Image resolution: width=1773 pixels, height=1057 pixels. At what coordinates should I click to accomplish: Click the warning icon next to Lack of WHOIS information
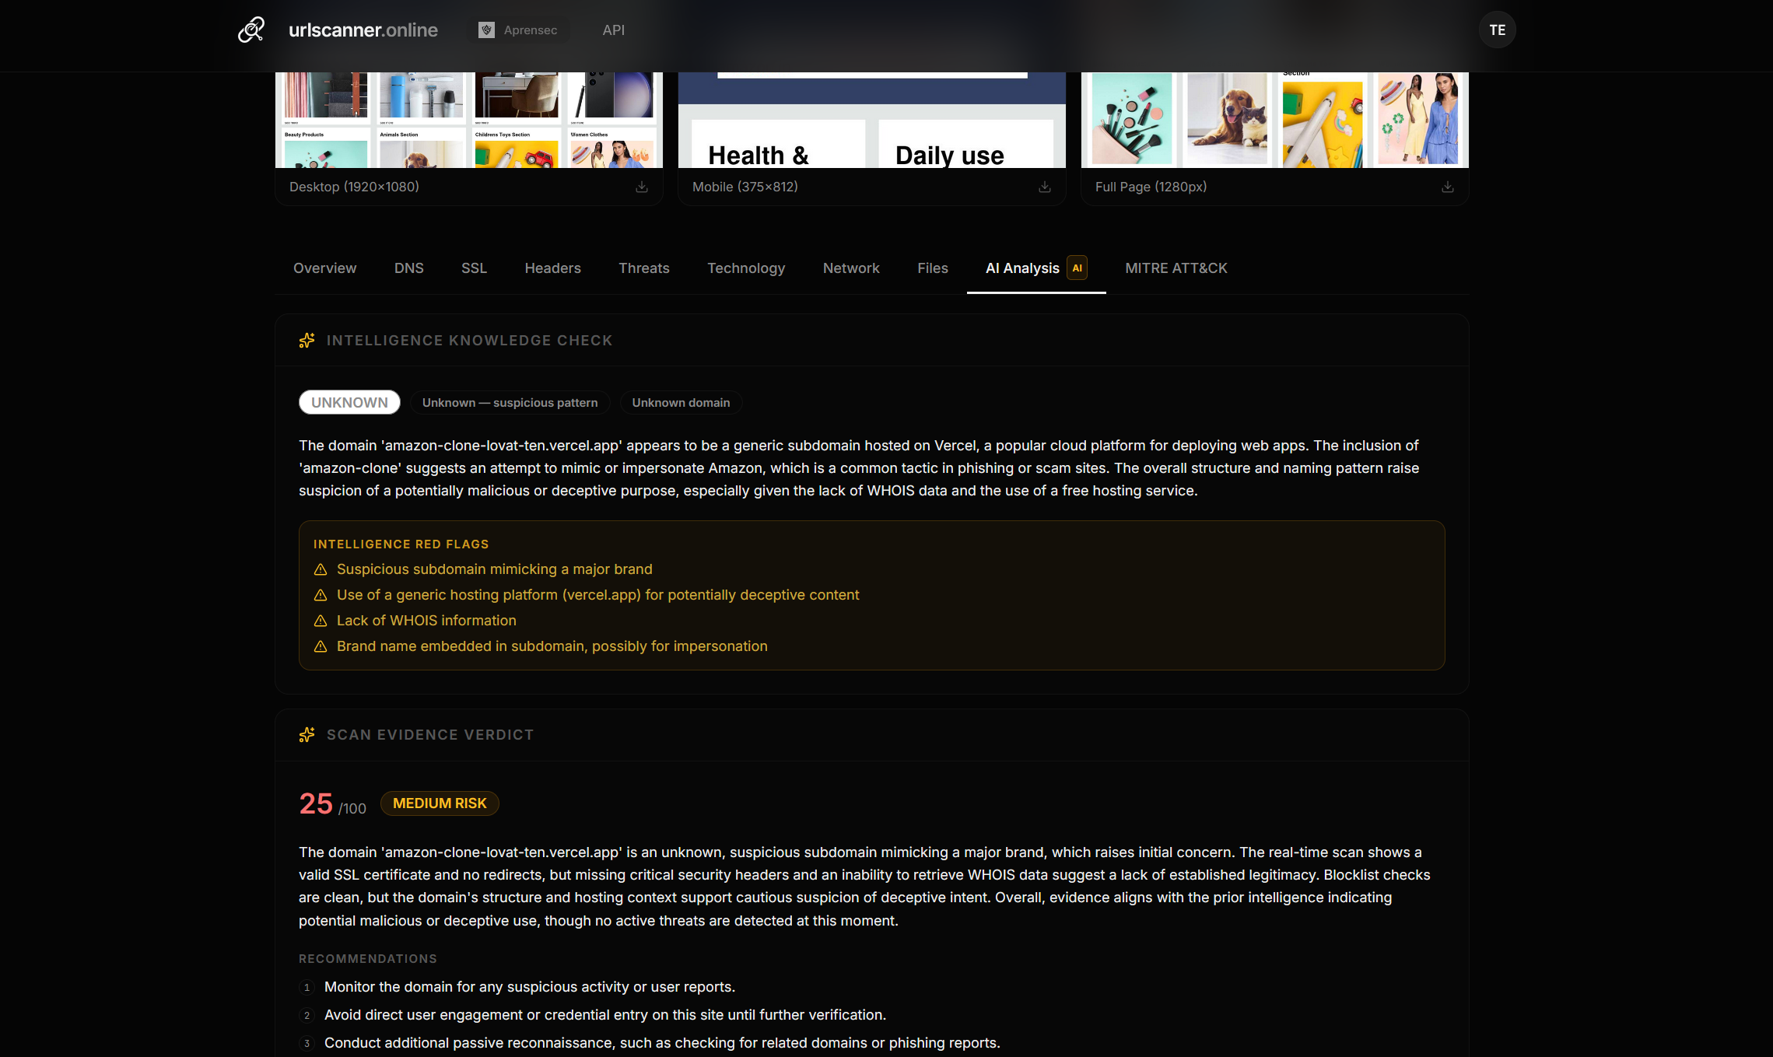click(x=321, y=621)
